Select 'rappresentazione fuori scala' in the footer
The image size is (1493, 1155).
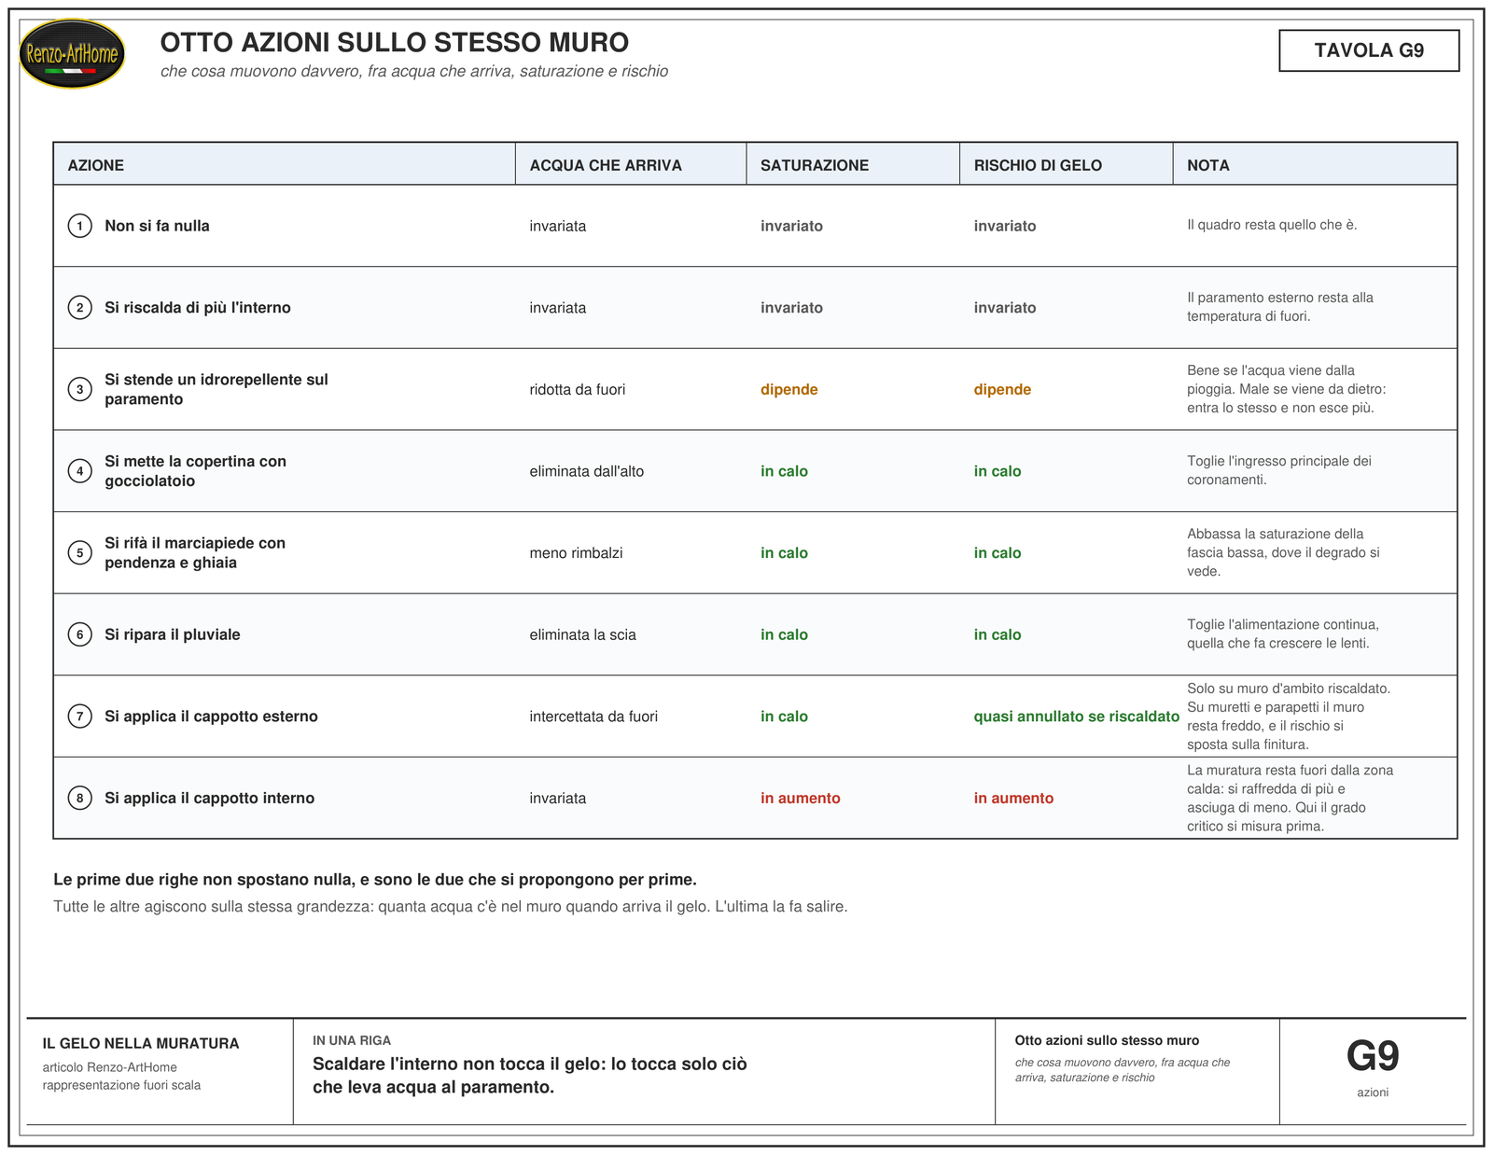click(121, 1085)
